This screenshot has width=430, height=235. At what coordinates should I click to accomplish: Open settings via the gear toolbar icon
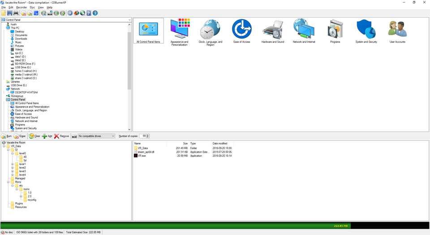click(x=70, y=13)
